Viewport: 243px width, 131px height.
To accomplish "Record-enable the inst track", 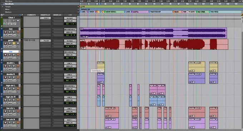I will [x=5, y=32].
